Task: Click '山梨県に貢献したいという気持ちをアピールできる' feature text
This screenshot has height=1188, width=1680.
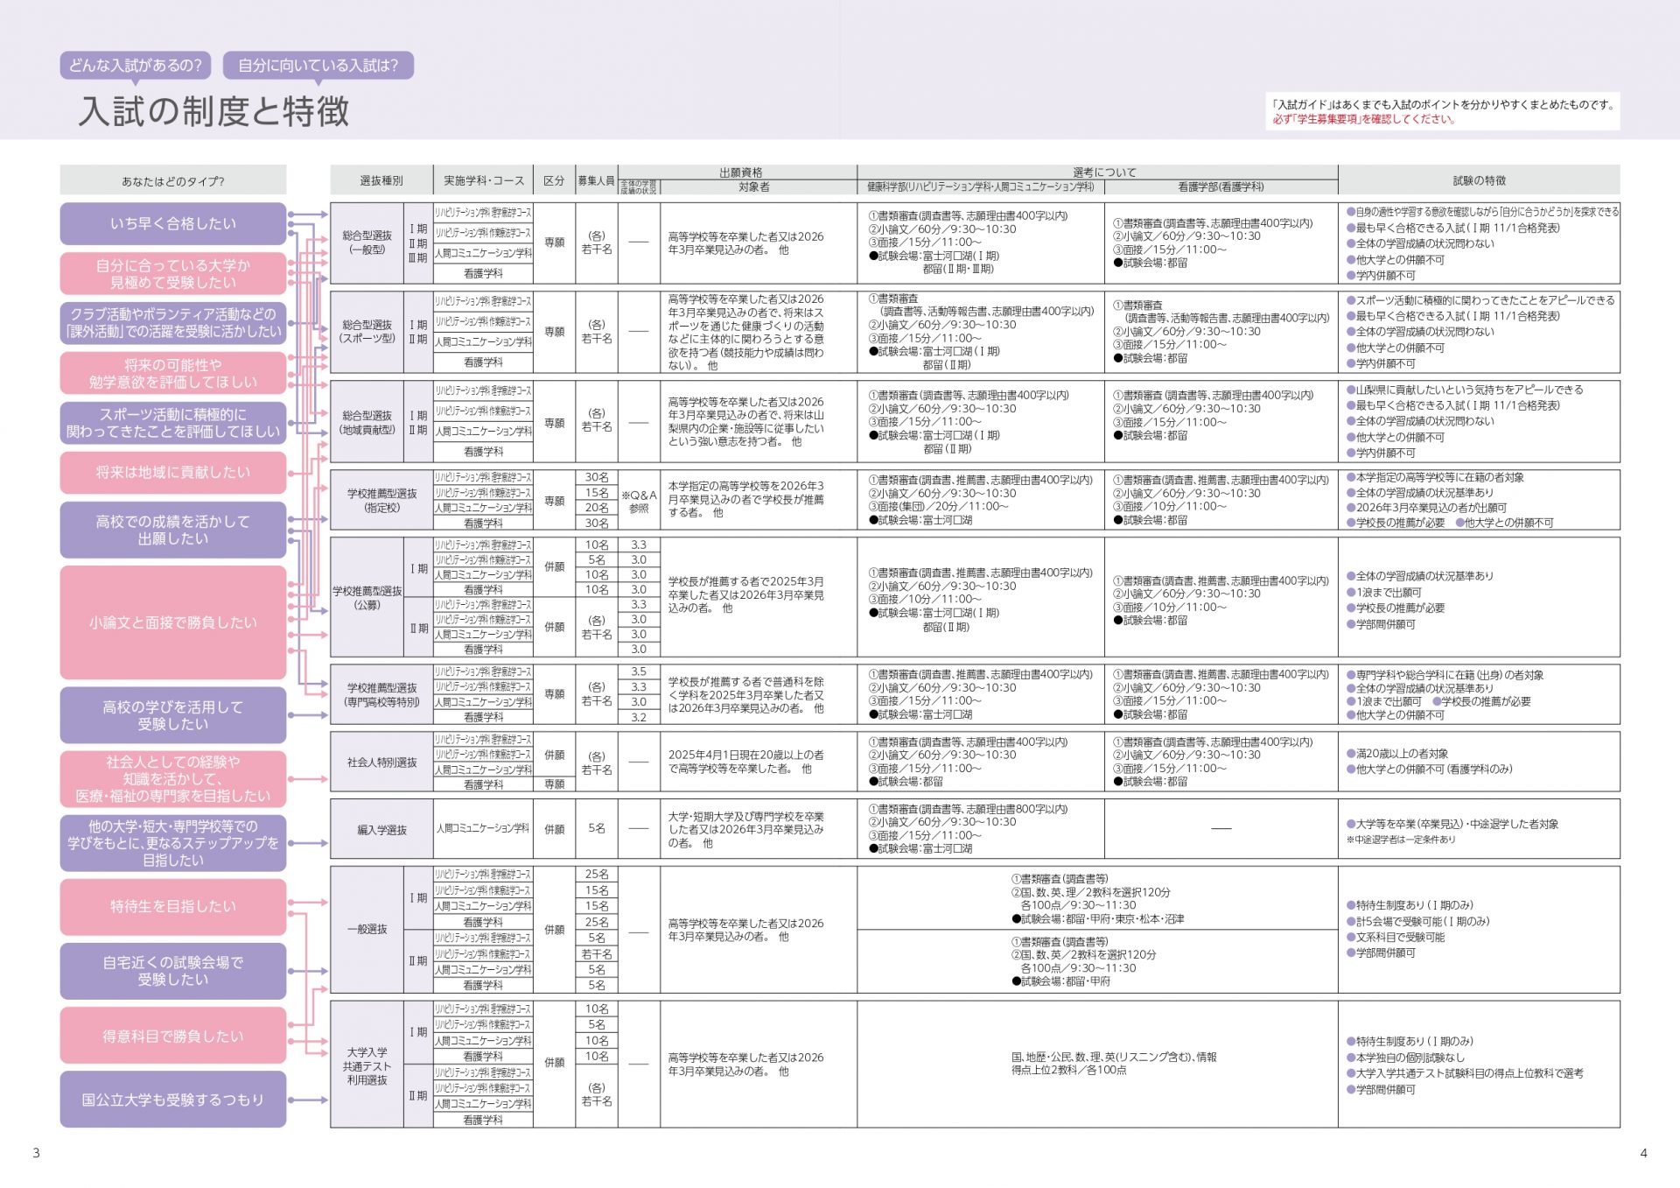Action: [1464, 390]
